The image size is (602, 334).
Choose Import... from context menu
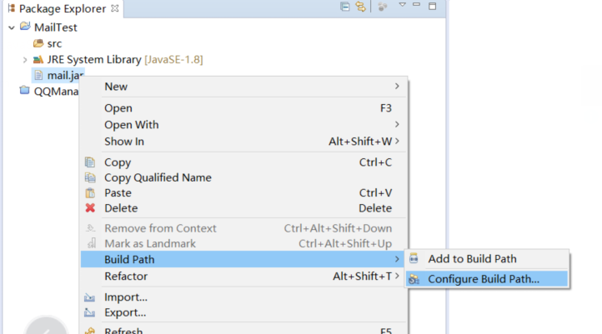[244, 297]
